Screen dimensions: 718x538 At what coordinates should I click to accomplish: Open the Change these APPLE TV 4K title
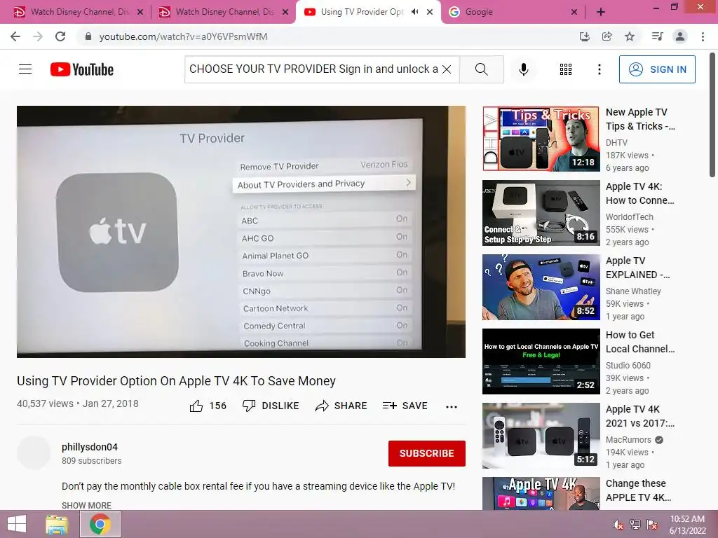[639, 490]
